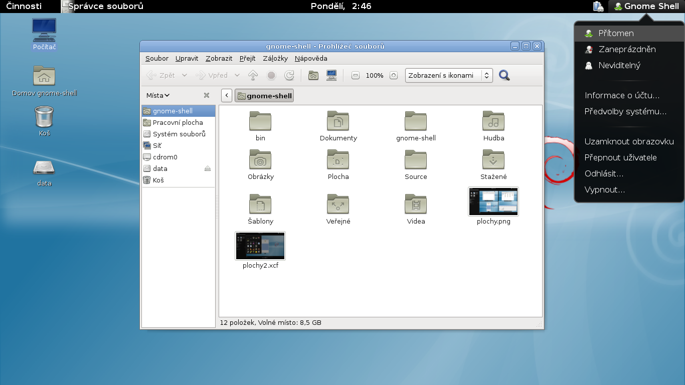This screenshot has width=685, height=385.
Task: Select Síť in the sidebar
Action: (179, 145)
